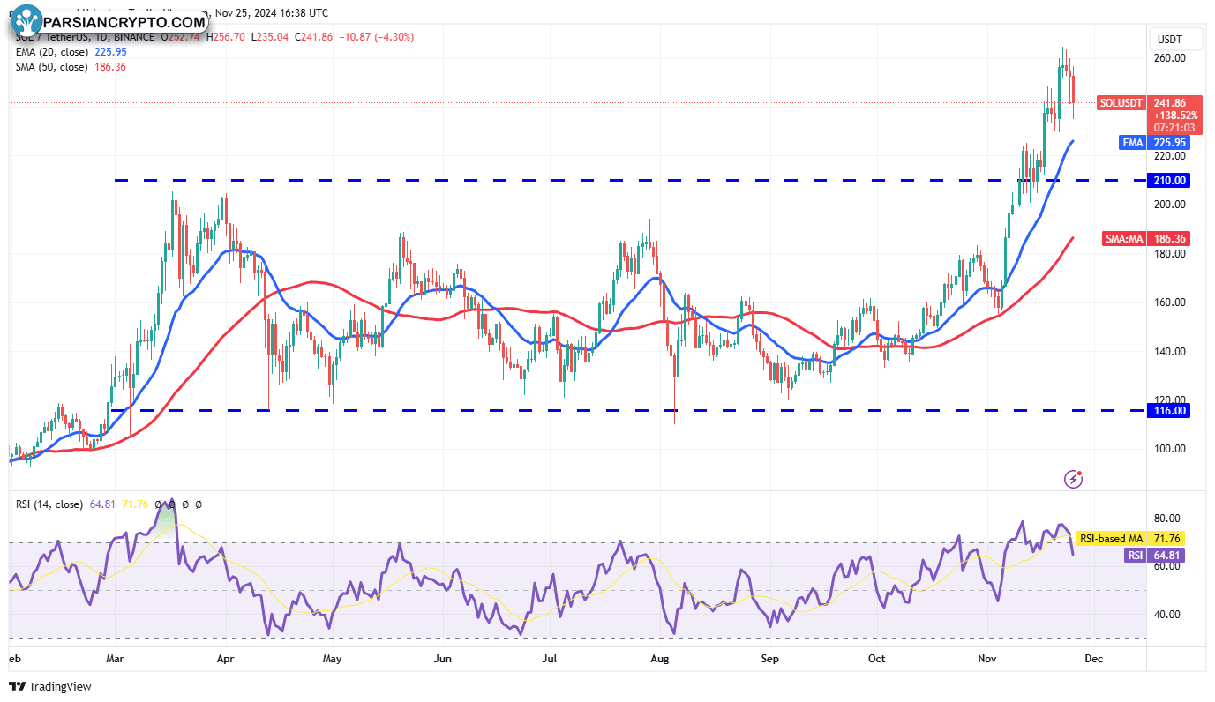Click the May label on time axis
Image resolution: width=1215 pixels, height=702 pixels.
coord(332,659)
